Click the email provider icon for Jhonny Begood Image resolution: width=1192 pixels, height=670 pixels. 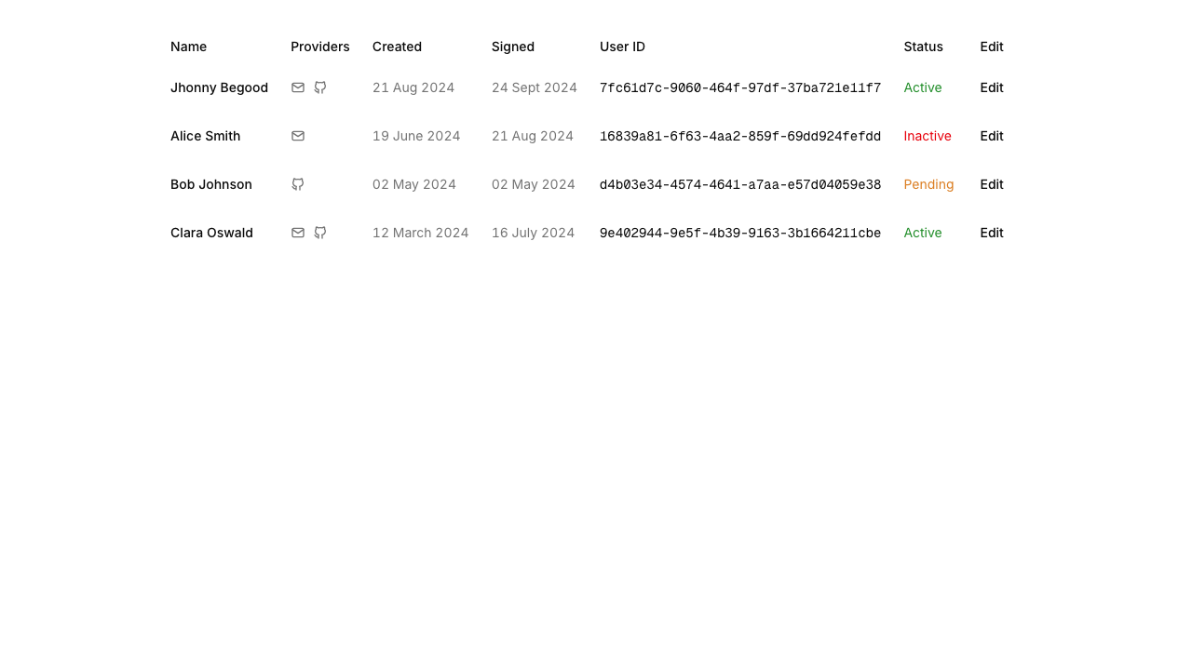coord(298,87)
